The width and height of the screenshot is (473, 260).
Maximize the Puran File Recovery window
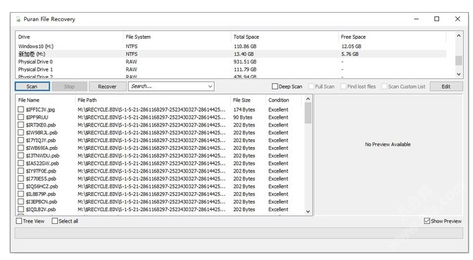point(436,19)
